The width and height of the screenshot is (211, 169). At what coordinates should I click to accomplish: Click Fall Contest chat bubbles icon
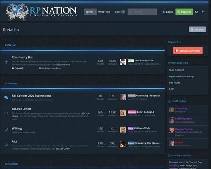[6, 98]
